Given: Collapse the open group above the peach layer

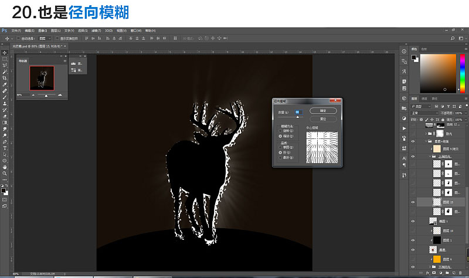Looking at the screenshot, I should point(426,141).
